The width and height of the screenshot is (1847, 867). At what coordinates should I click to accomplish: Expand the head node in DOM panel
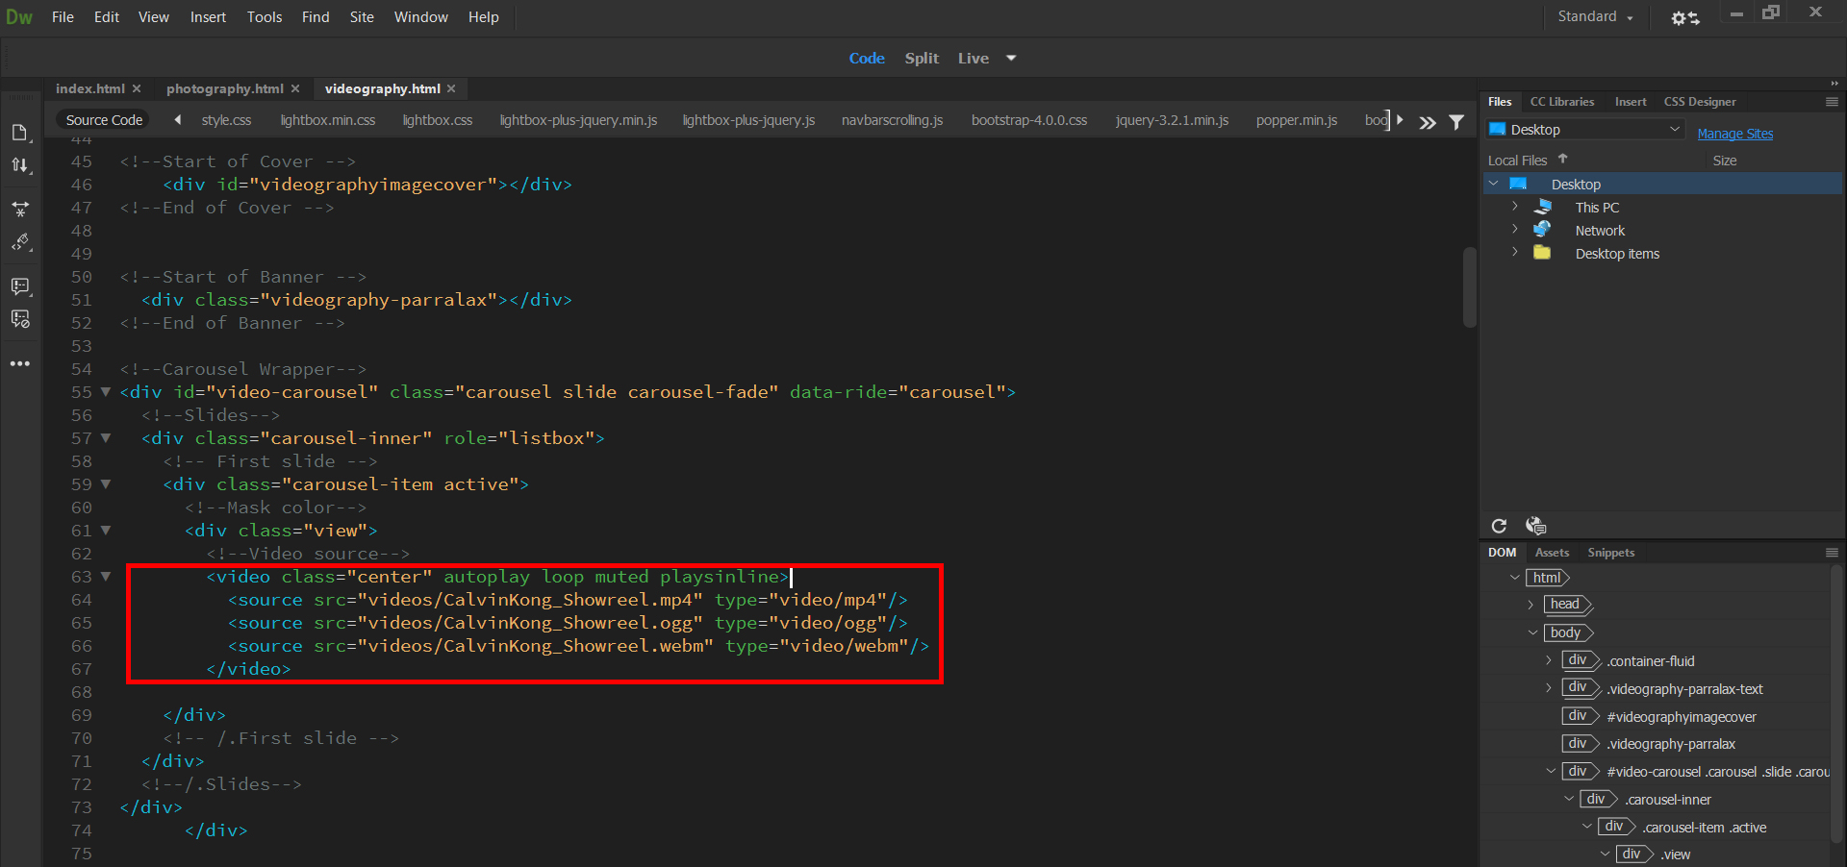coord(1531,605)
